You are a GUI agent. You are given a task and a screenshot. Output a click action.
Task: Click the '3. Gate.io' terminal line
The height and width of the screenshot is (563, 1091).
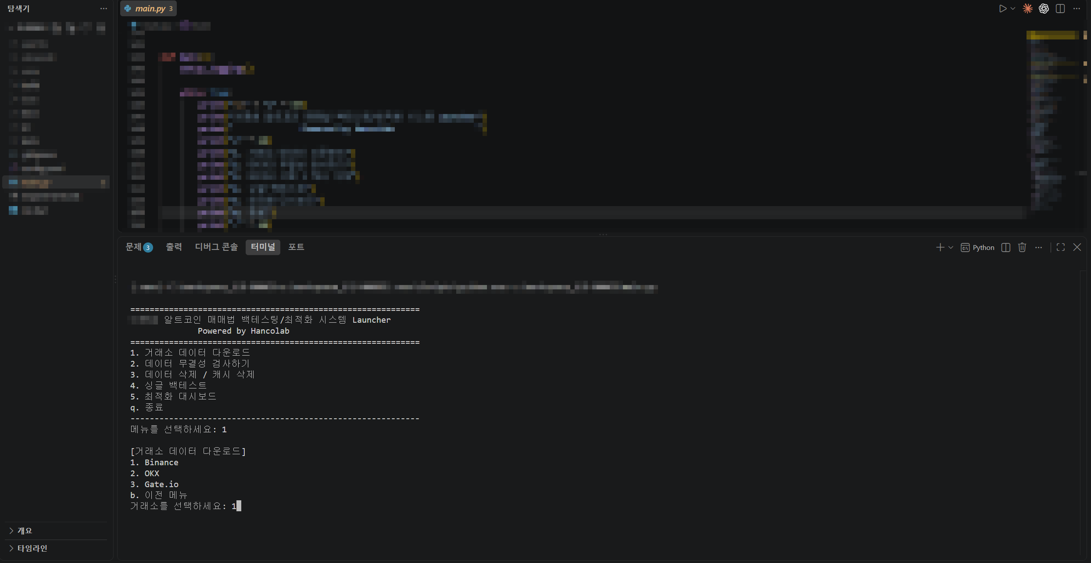(x=154, y=484)
